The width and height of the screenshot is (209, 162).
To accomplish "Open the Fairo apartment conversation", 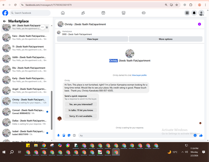I will pos(25,38).
